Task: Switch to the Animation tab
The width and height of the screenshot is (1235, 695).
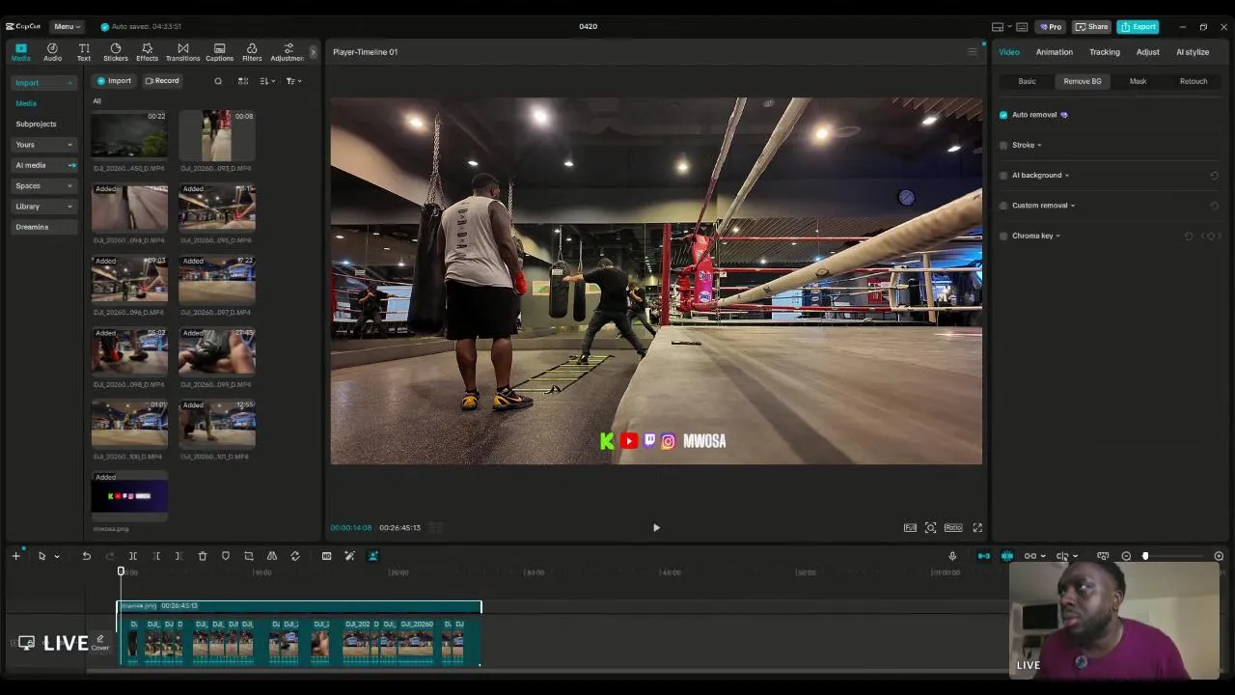Action: 1054,52
